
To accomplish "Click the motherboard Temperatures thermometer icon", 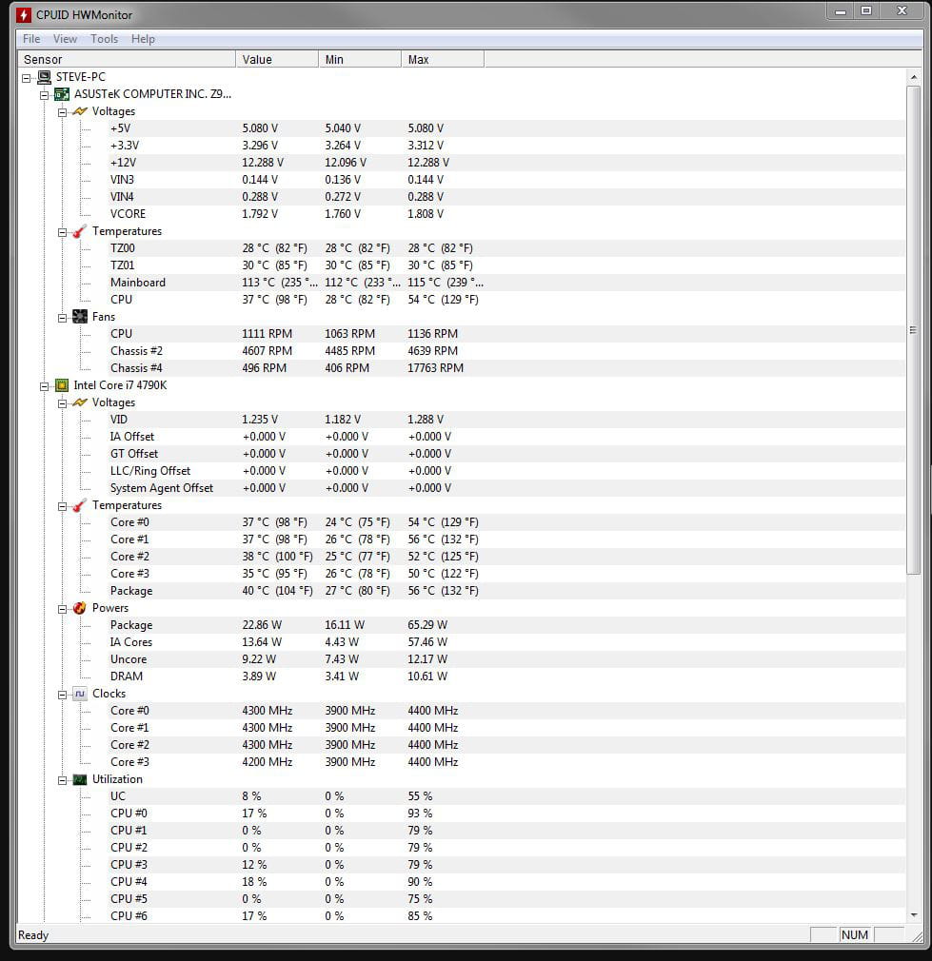I will 80,231.
